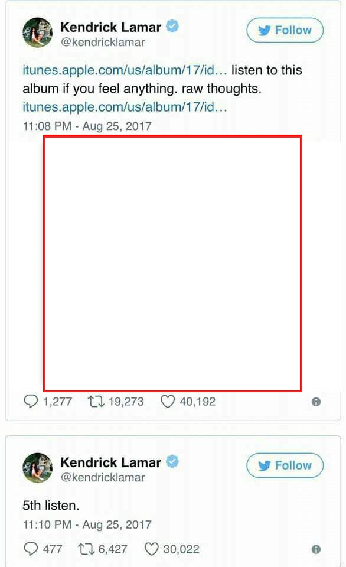This screenshot has height=567, width=346.
Task: Open the @kendricklamar handle in the second tweet
Action: point(103,477)
